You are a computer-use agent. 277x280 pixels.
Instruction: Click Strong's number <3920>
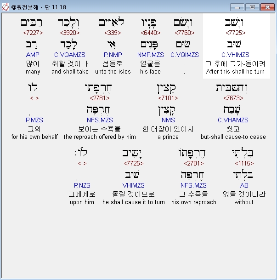(70, 33)
